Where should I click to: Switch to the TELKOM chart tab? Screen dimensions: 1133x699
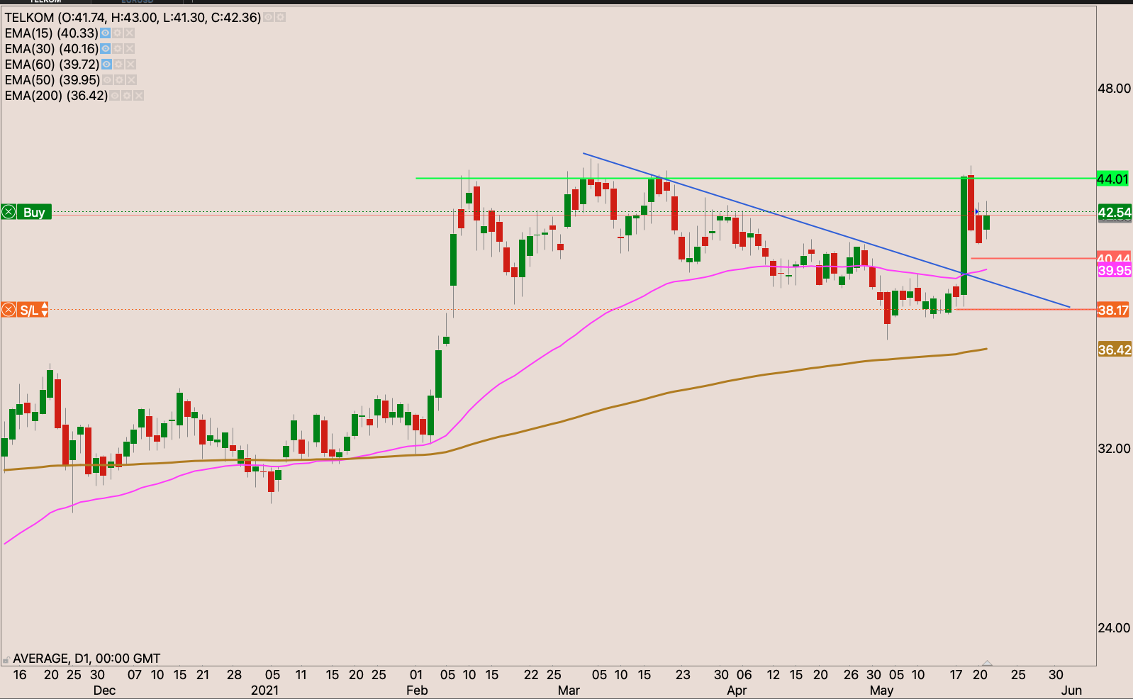pyautogui.click(x=44, y=2)
